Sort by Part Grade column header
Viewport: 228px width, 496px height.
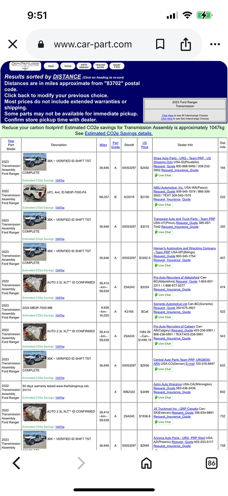click(116, 145)
